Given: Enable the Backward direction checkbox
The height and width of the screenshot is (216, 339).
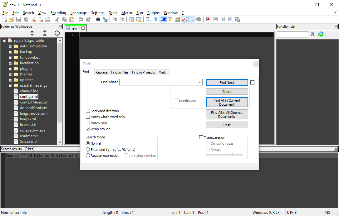Looking at the screenshot, I should [88, 111].
